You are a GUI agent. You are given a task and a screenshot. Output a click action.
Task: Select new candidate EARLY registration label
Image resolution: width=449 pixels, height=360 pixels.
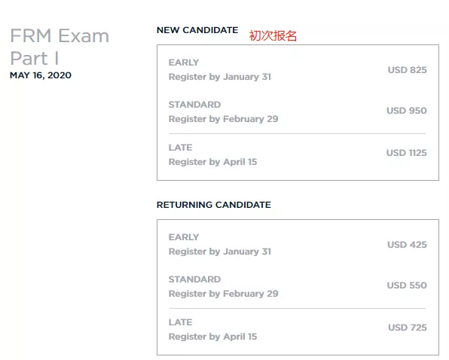[x=184, y=63]
